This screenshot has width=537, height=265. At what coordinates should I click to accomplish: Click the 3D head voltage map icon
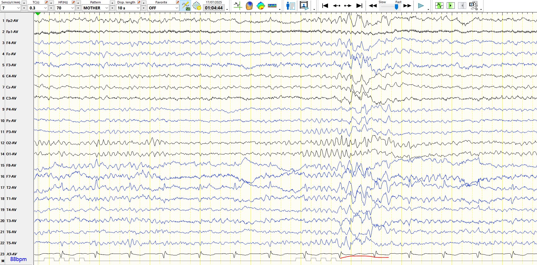click(x=249, y=6)
